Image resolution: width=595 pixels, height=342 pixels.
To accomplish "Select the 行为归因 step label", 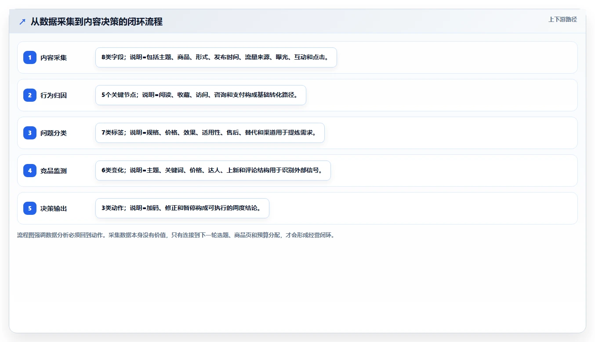I will click(x=54, y=95).
